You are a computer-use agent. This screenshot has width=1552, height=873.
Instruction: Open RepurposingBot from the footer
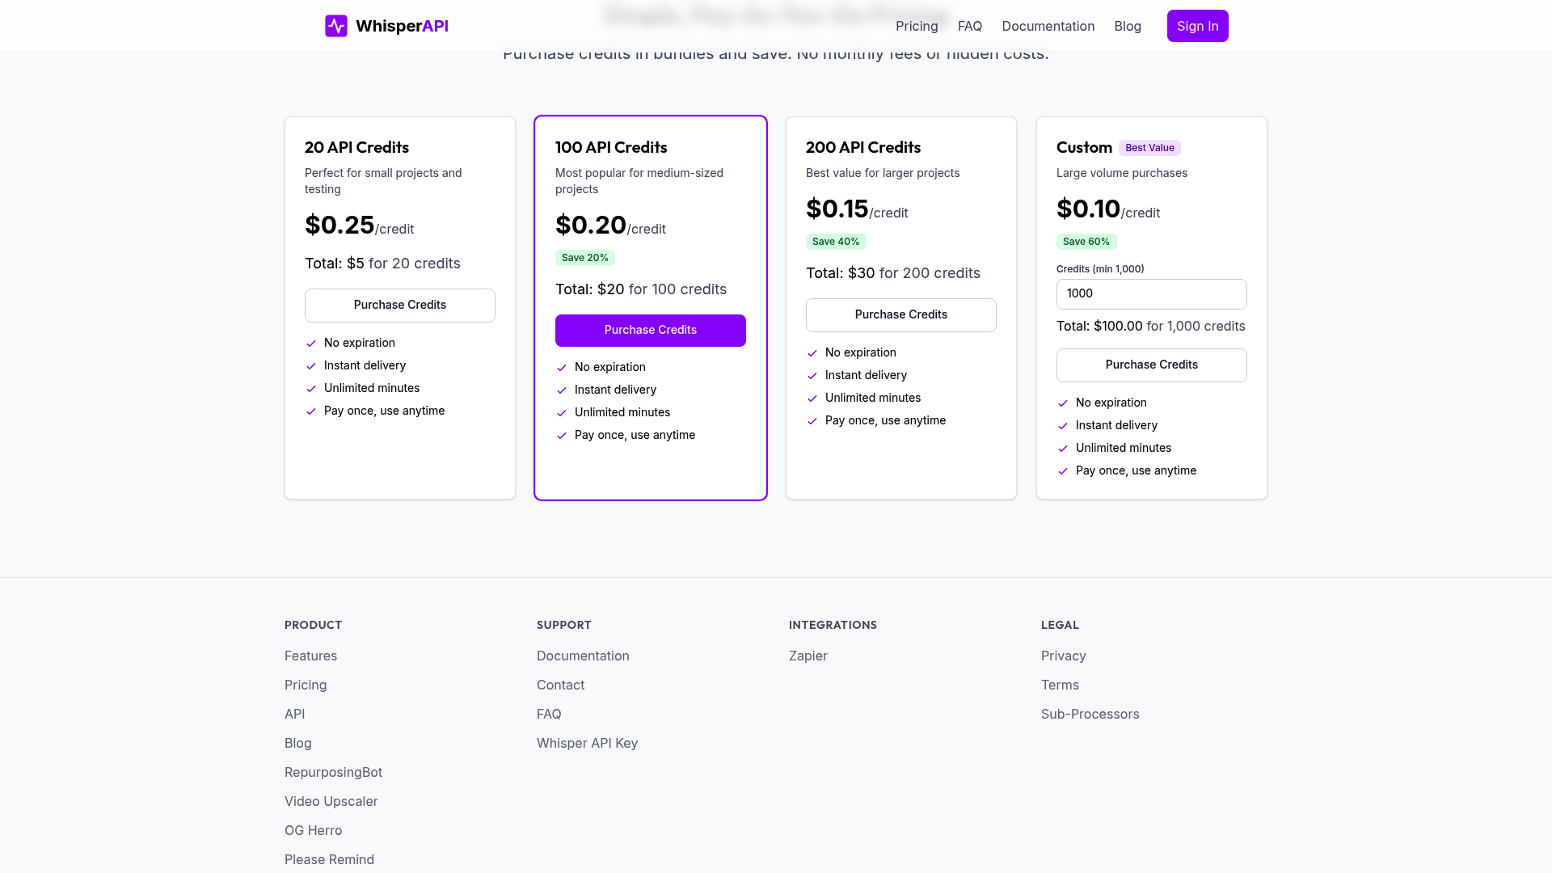click(333, 772)
